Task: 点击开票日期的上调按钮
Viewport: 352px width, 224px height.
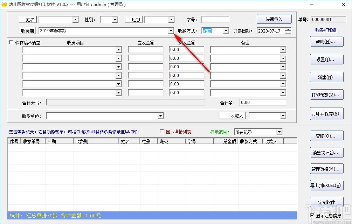Action: (x=287, y=29)
